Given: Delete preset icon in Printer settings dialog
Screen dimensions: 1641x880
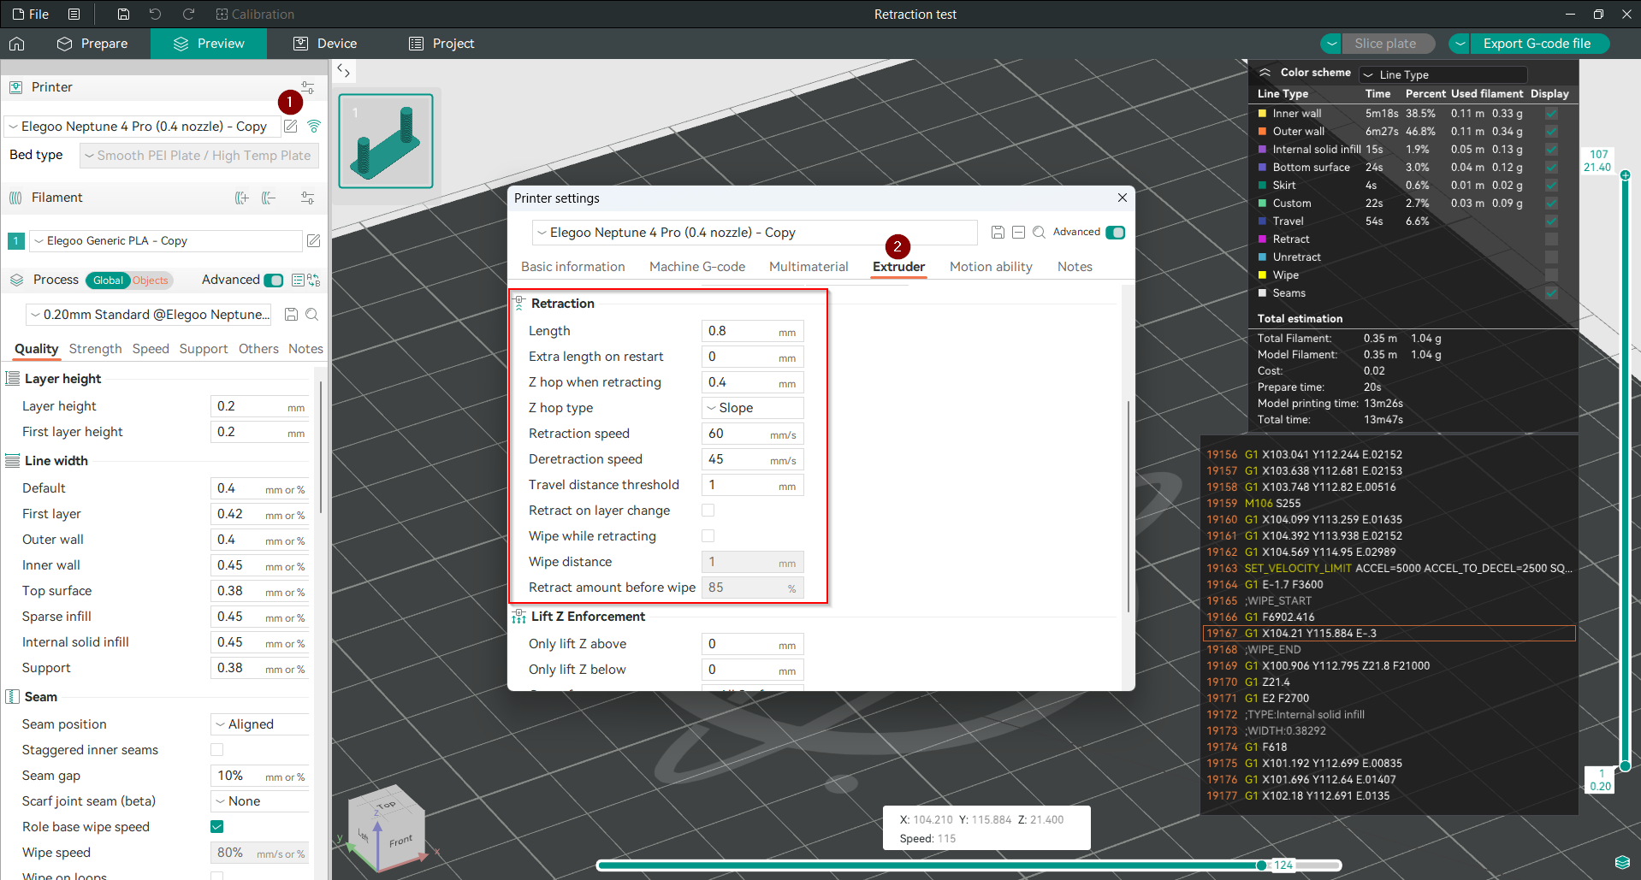Looking at the screenshot, I should pyautogui.click(x=1018, y=232).
